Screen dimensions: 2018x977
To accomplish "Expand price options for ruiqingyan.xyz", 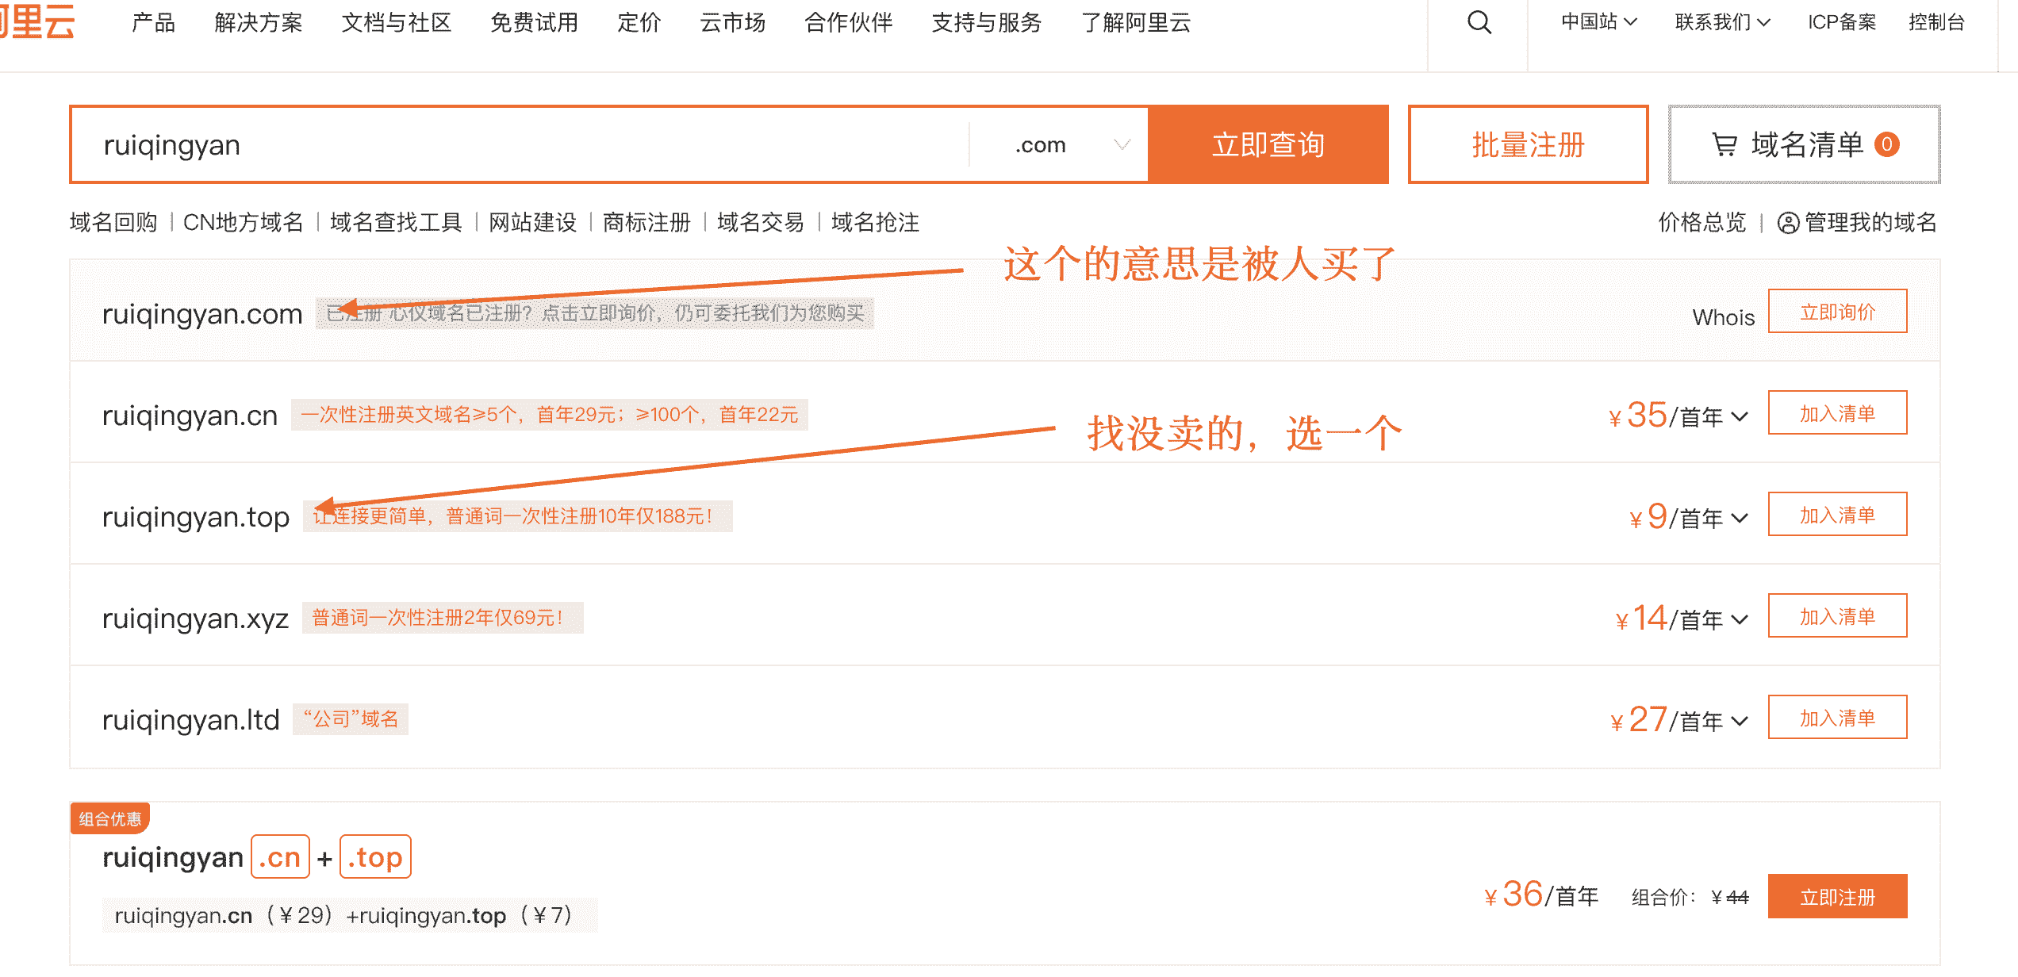I will click(x=1739, y=619).
